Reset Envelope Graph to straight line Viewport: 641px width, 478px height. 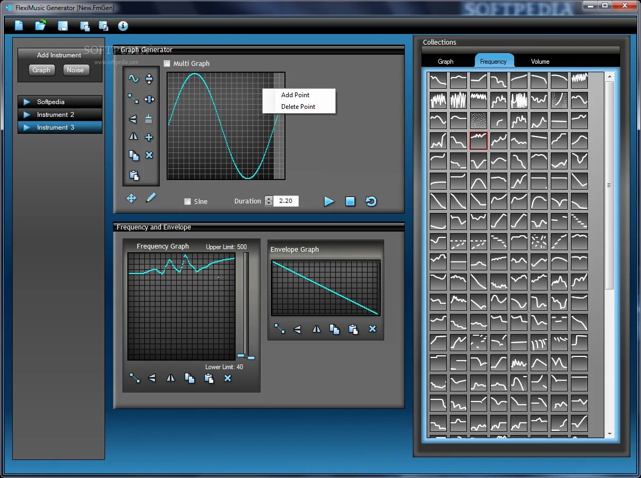(x=279, y=329)
